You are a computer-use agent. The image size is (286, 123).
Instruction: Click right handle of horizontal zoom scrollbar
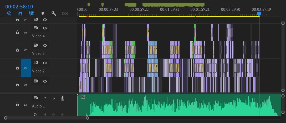pyautogui.click(x=88, y=118)
